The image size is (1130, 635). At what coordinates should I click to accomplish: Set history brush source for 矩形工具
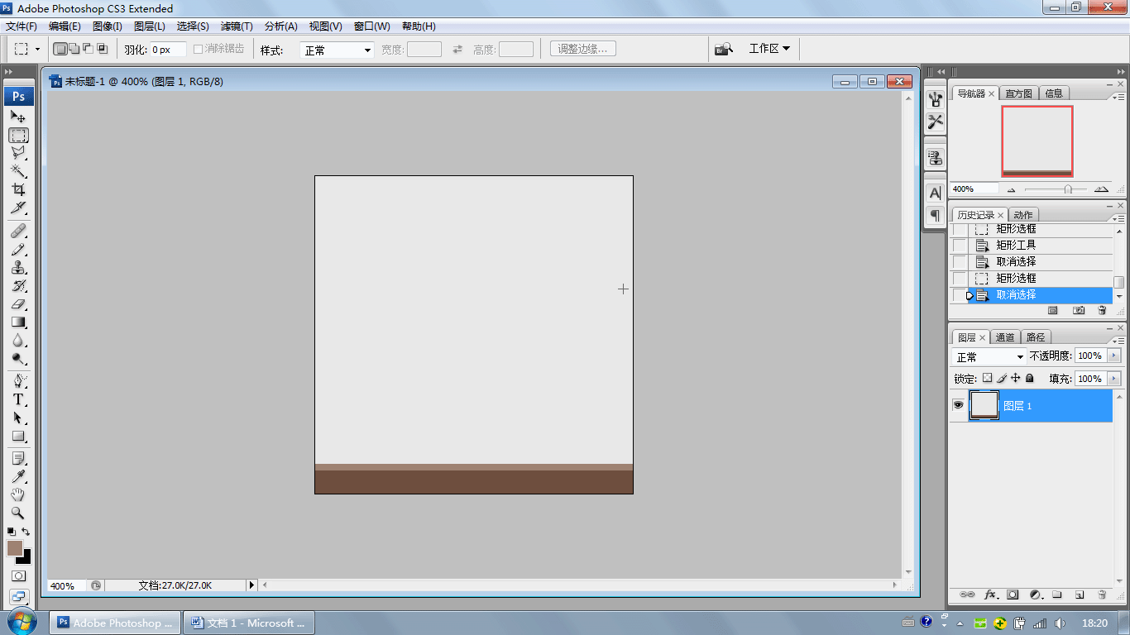pos(959,246)
